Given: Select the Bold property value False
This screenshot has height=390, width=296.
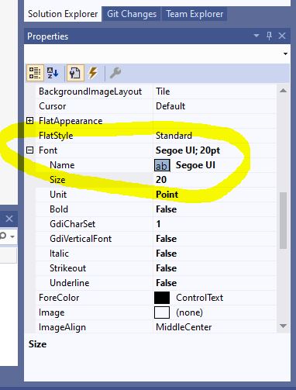Looking at the screenshot, I should pyautogui.click(x=167, y=209).
